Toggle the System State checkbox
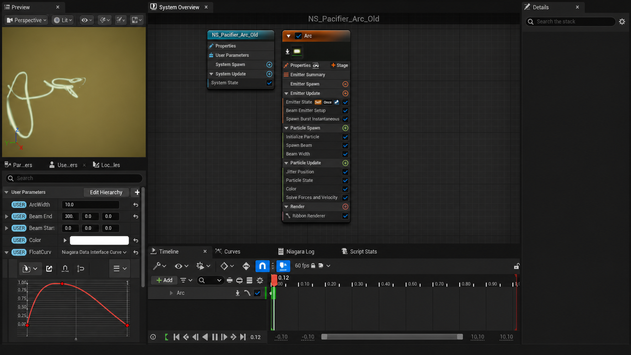 (x=269, y=83)
